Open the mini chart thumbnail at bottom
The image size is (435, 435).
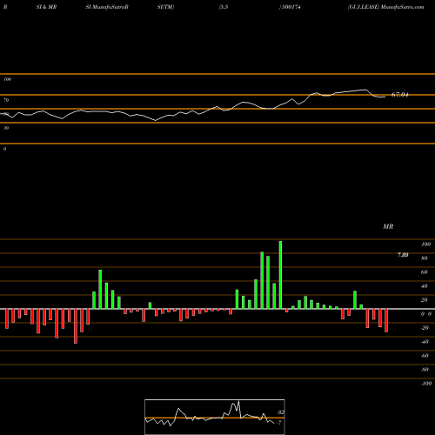215,417
